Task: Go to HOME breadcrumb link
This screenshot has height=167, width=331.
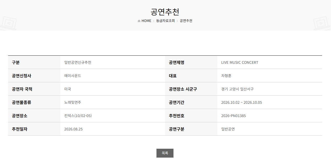Action: coord(146,21)
